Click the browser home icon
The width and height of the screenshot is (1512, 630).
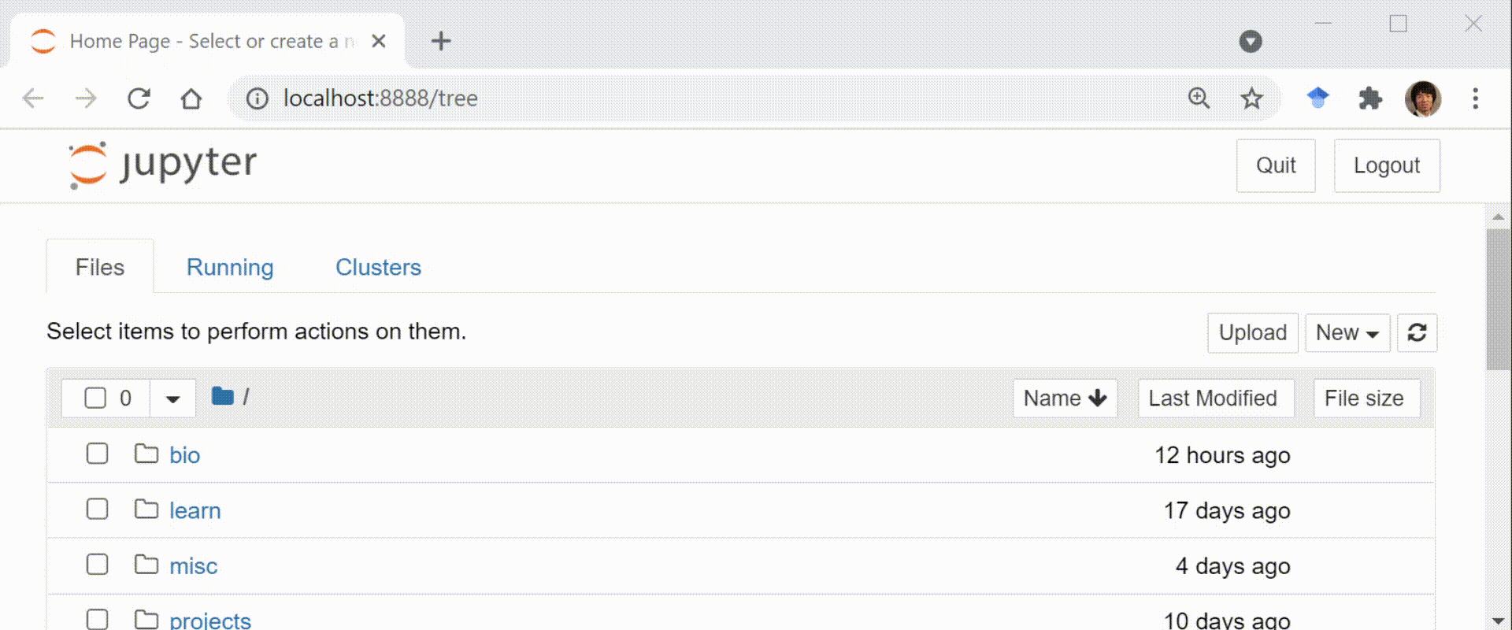(191, 98)
